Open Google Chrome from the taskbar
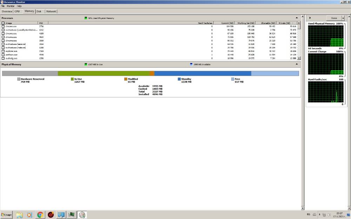The height and width of the screenshot is (219, 351). point(40,215)
